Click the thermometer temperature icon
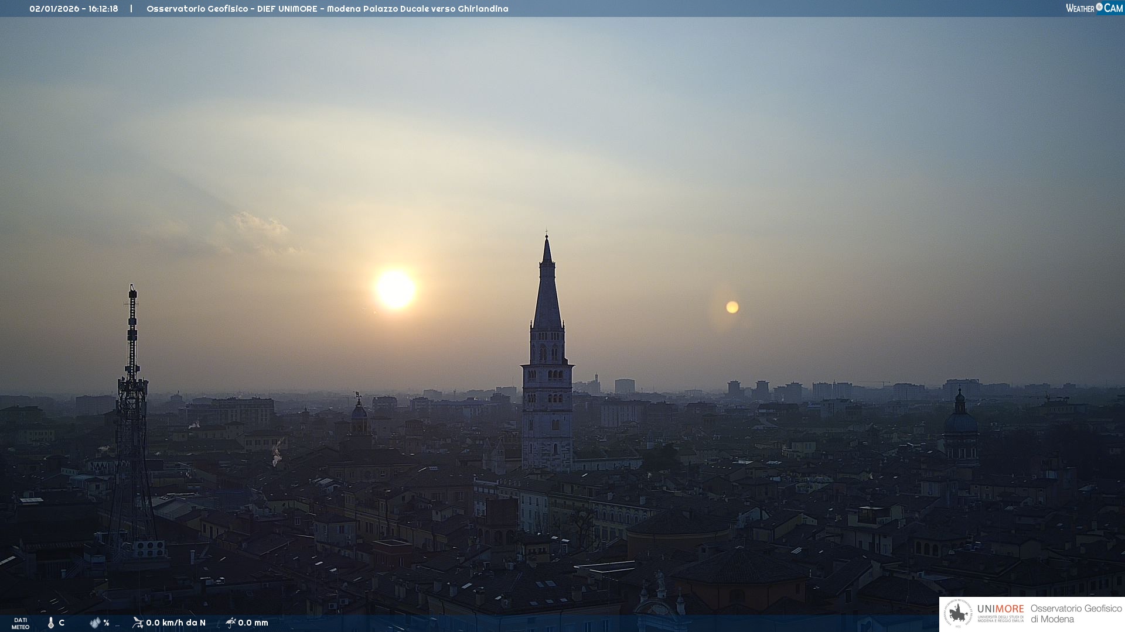Viewport: 1125px width, 632px height. (51, 623)
